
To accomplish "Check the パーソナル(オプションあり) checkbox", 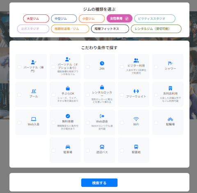I will (53, 67).
